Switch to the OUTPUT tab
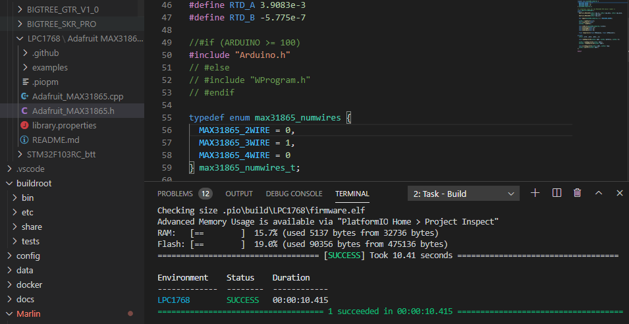The image size is (629, 324). point(238,194)
